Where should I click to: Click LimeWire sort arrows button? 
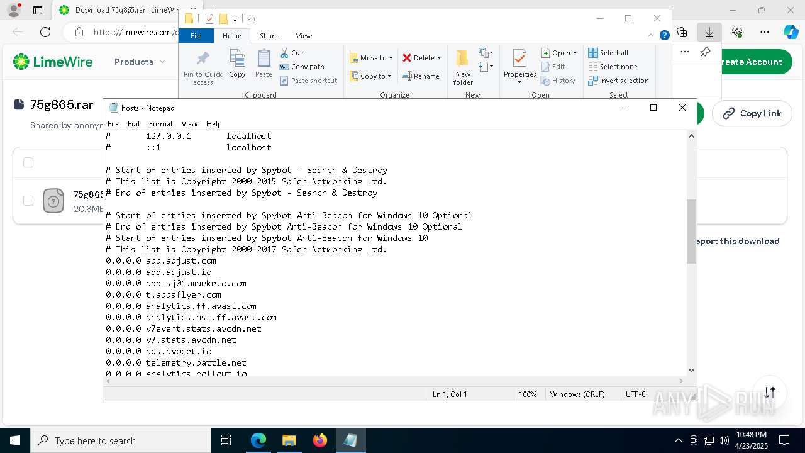770,392
